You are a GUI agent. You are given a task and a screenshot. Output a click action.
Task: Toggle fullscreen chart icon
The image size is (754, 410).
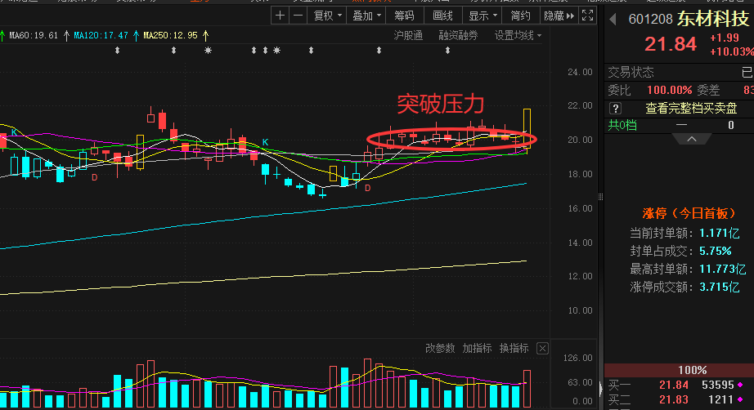(588, 16)
